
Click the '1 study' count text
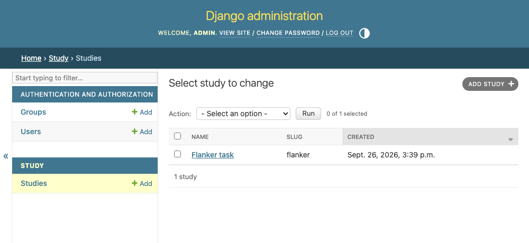185,176
